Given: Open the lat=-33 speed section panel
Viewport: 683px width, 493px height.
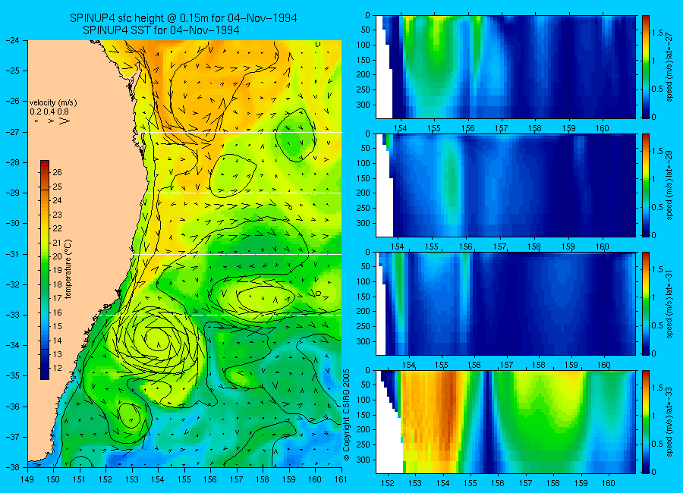Looking at the screenshot, I should [x=505, y=422].
